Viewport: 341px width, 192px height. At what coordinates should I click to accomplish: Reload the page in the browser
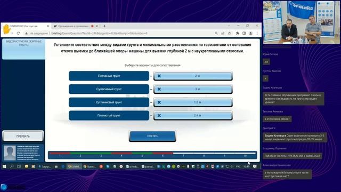(x=18, y=33)
